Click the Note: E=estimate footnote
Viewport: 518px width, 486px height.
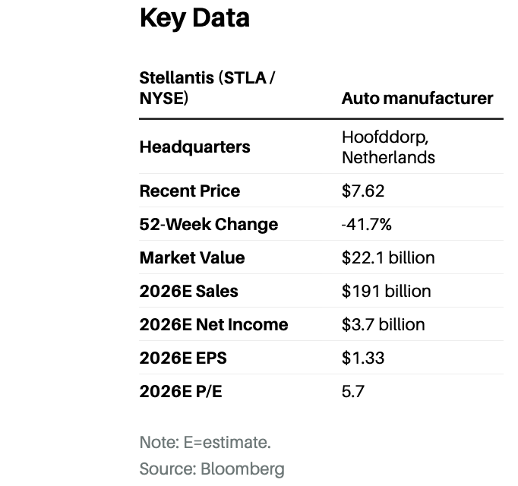coord(205,442)
